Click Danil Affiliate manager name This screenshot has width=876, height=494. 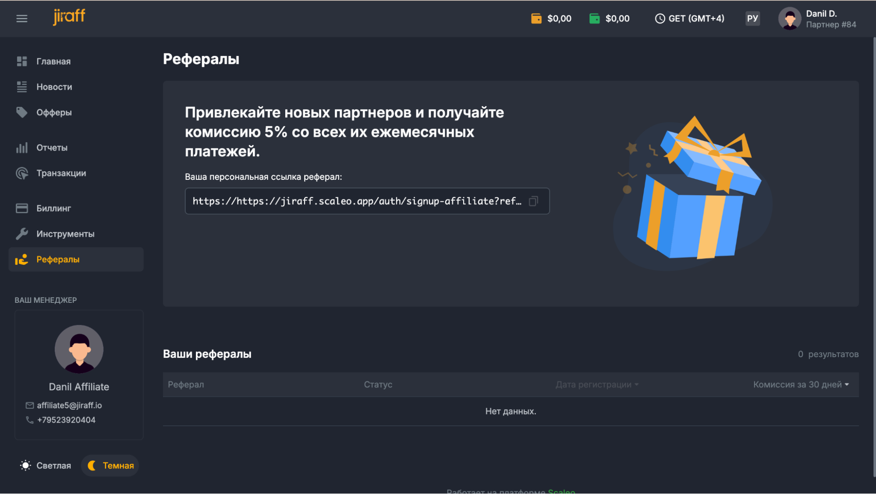pyautogui.click(x=79, y=387)
